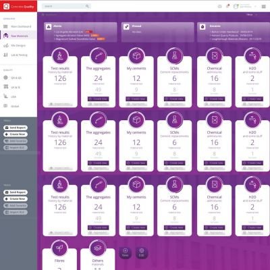This screenshot has height=270, width=270.
Task: Click Create new on top-row SCMs card
Action: (x=175, y=99)
